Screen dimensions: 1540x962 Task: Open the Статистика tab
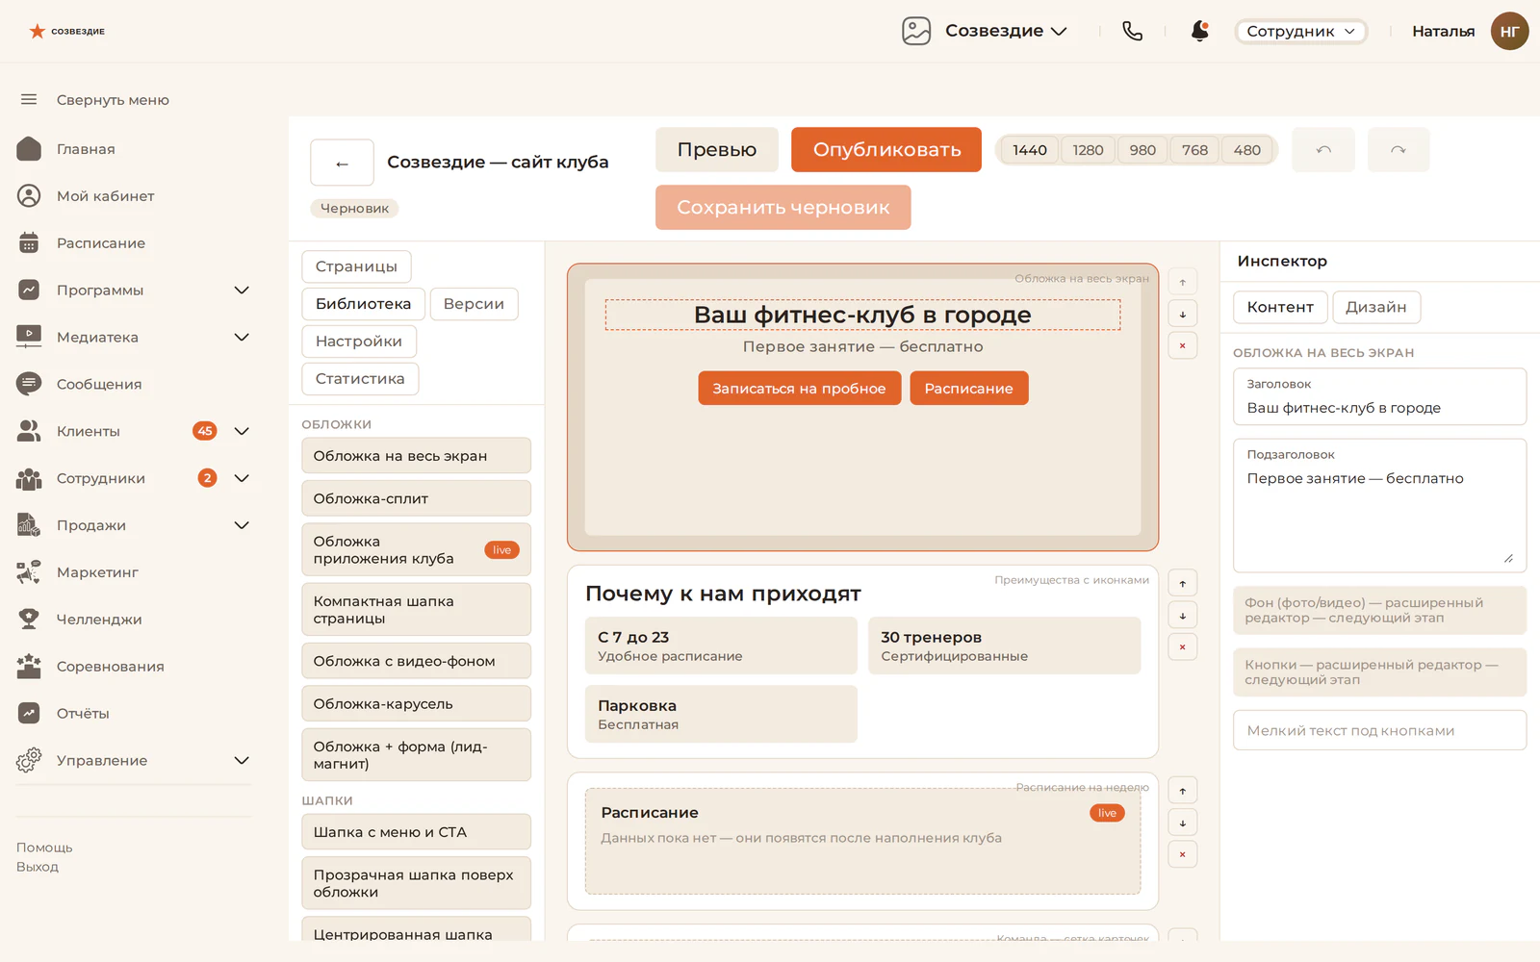pyautogui.click(x=360, y=379)
